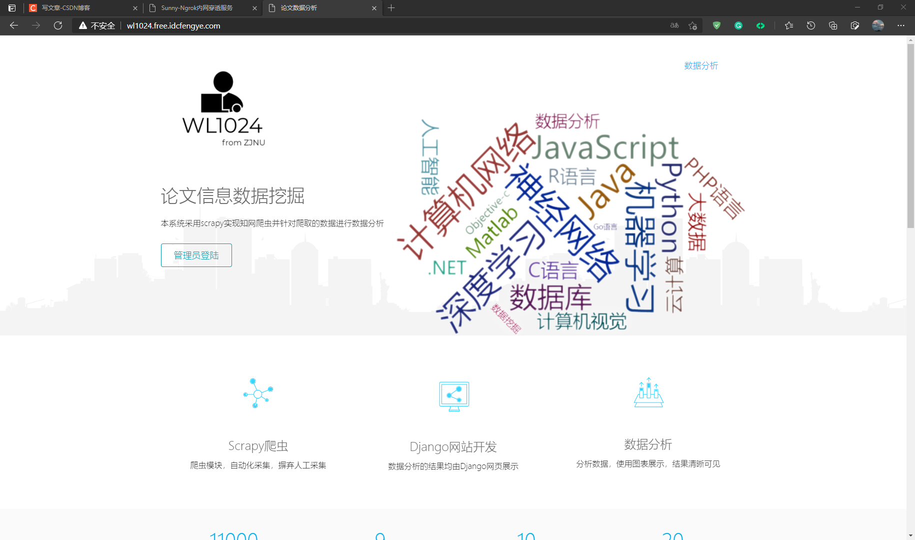Click the 论文信息数据挖掘 heading
Viewport: 915px width, 540px height.
232,196
